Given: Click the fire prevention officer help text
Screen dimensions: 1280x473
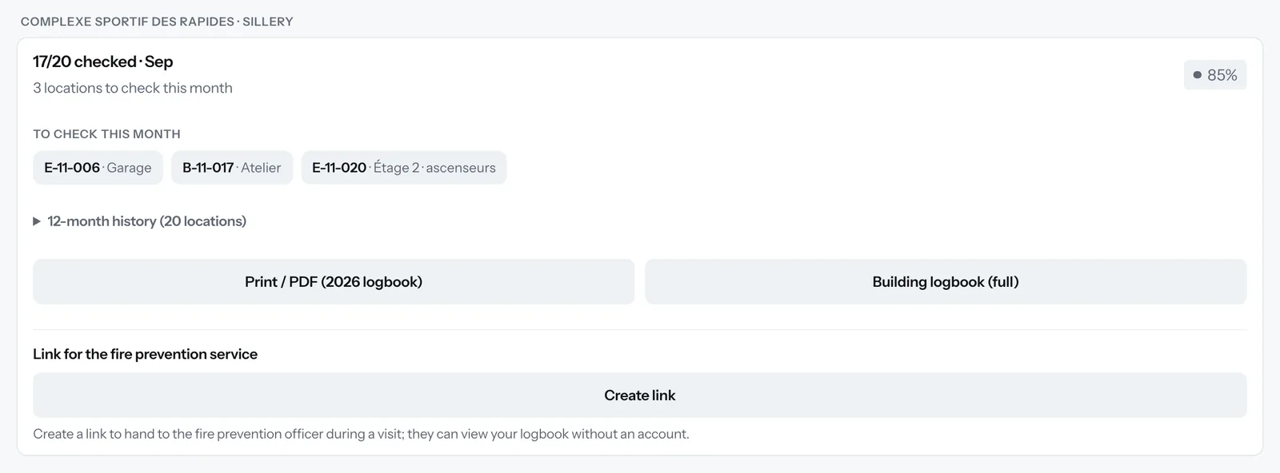Looking at the screenshot, I should click(x=361, y=434).
